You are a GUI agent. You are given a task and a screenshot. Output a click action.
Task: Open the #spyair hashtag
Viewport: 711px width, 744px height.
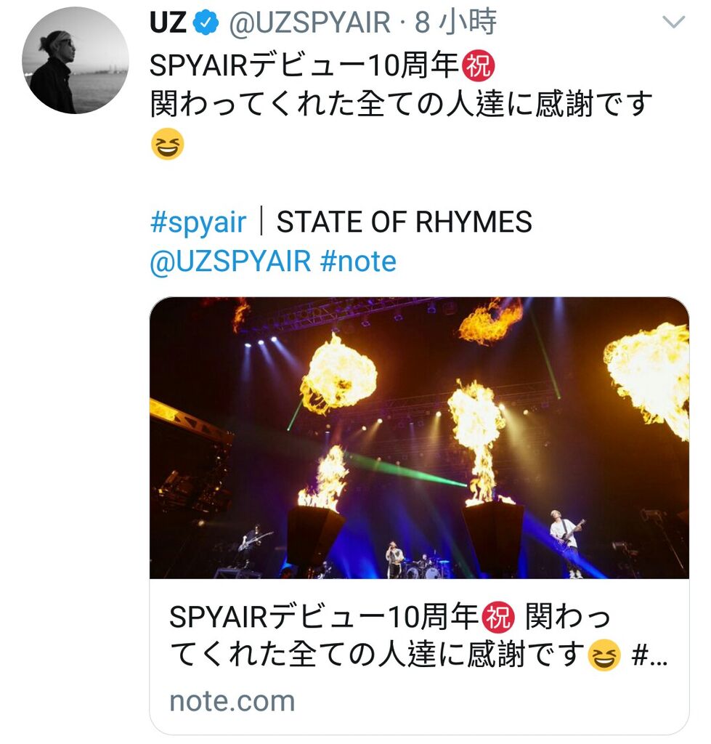pos(198,222)
